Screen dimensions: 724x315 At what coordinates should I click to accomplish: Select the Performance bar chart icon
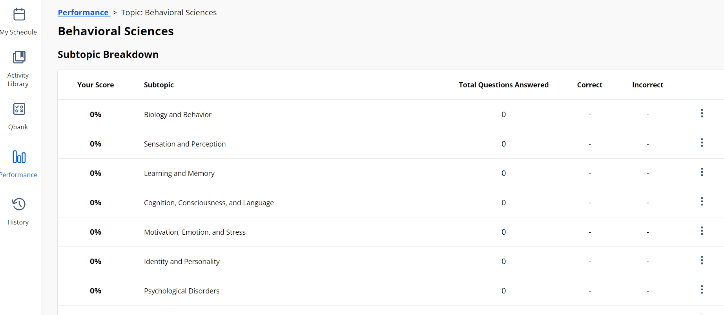19,157
